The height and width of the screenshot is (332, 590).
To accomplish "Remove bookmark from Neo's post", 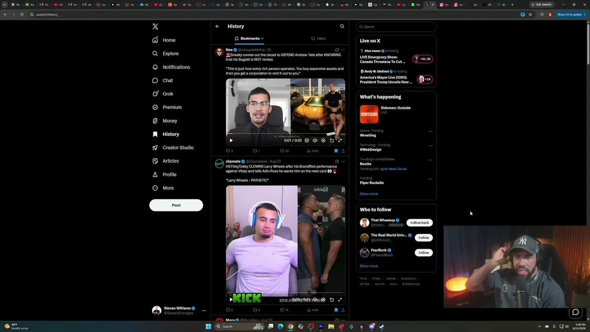I will 336,151.
